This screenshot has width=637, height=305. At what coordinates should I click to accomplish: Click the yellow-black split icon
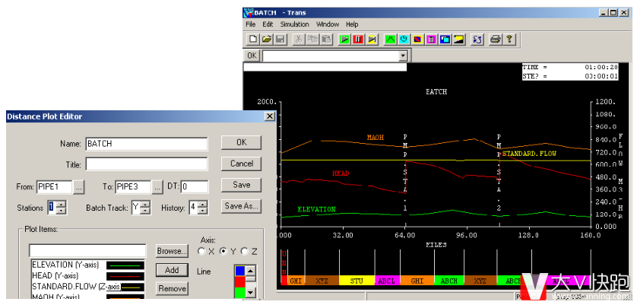click(458, 40)
